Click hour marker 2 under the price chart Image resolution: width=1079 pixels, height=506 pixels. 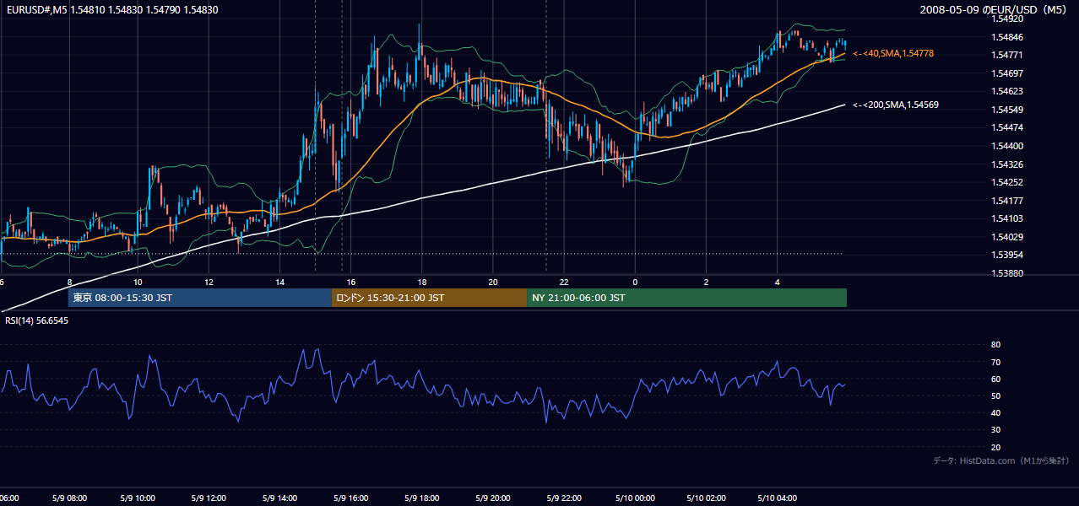point(706,282)
